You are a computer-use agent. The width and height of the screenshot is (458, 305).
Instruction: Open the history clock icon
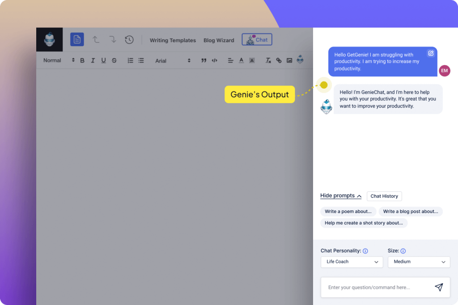129,39
